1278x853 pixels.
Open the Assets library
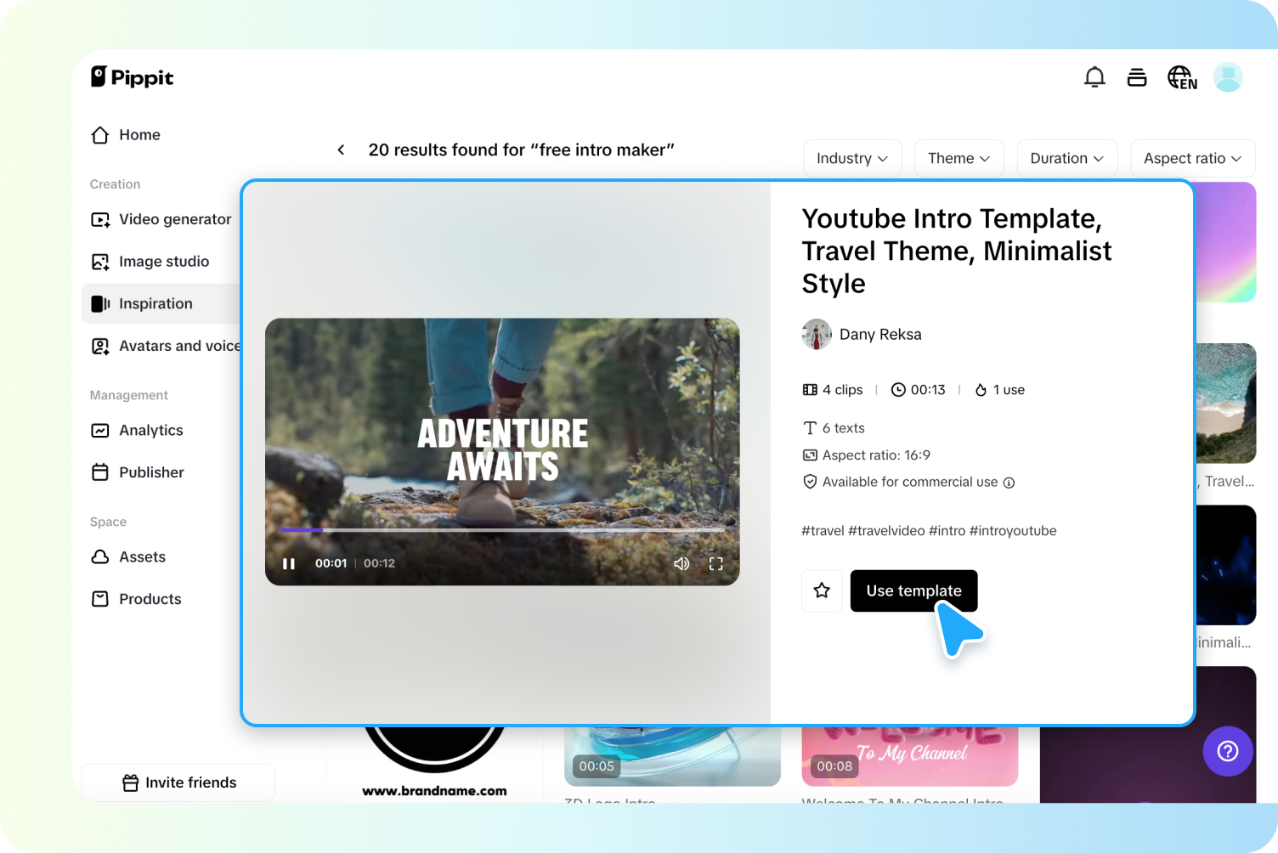tap(142, 556)
